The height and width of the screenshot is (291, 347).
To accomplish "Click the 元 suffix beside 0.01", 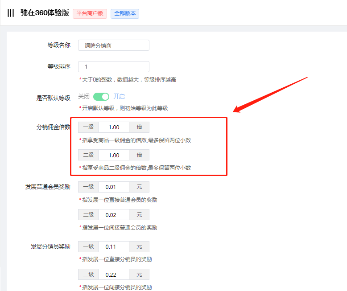I will click(x=139, y=187).
